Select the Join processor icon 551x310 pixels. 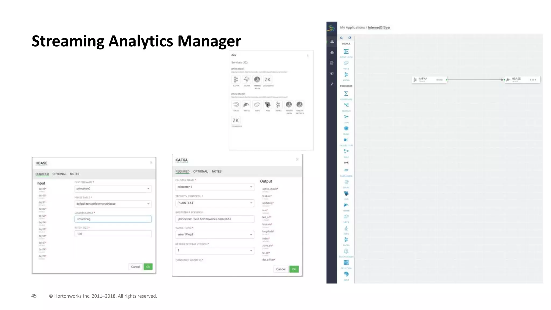click(346, 117)
